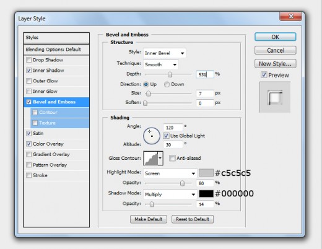The image size is (322, 249).
Task: Select the Up direction radio button
Action: (146, 84)
